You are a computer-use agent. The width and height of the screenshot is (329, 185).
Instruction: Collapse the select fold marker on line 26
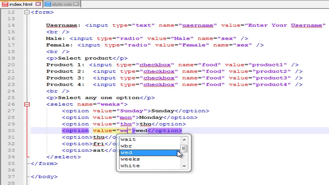point(27,104)
